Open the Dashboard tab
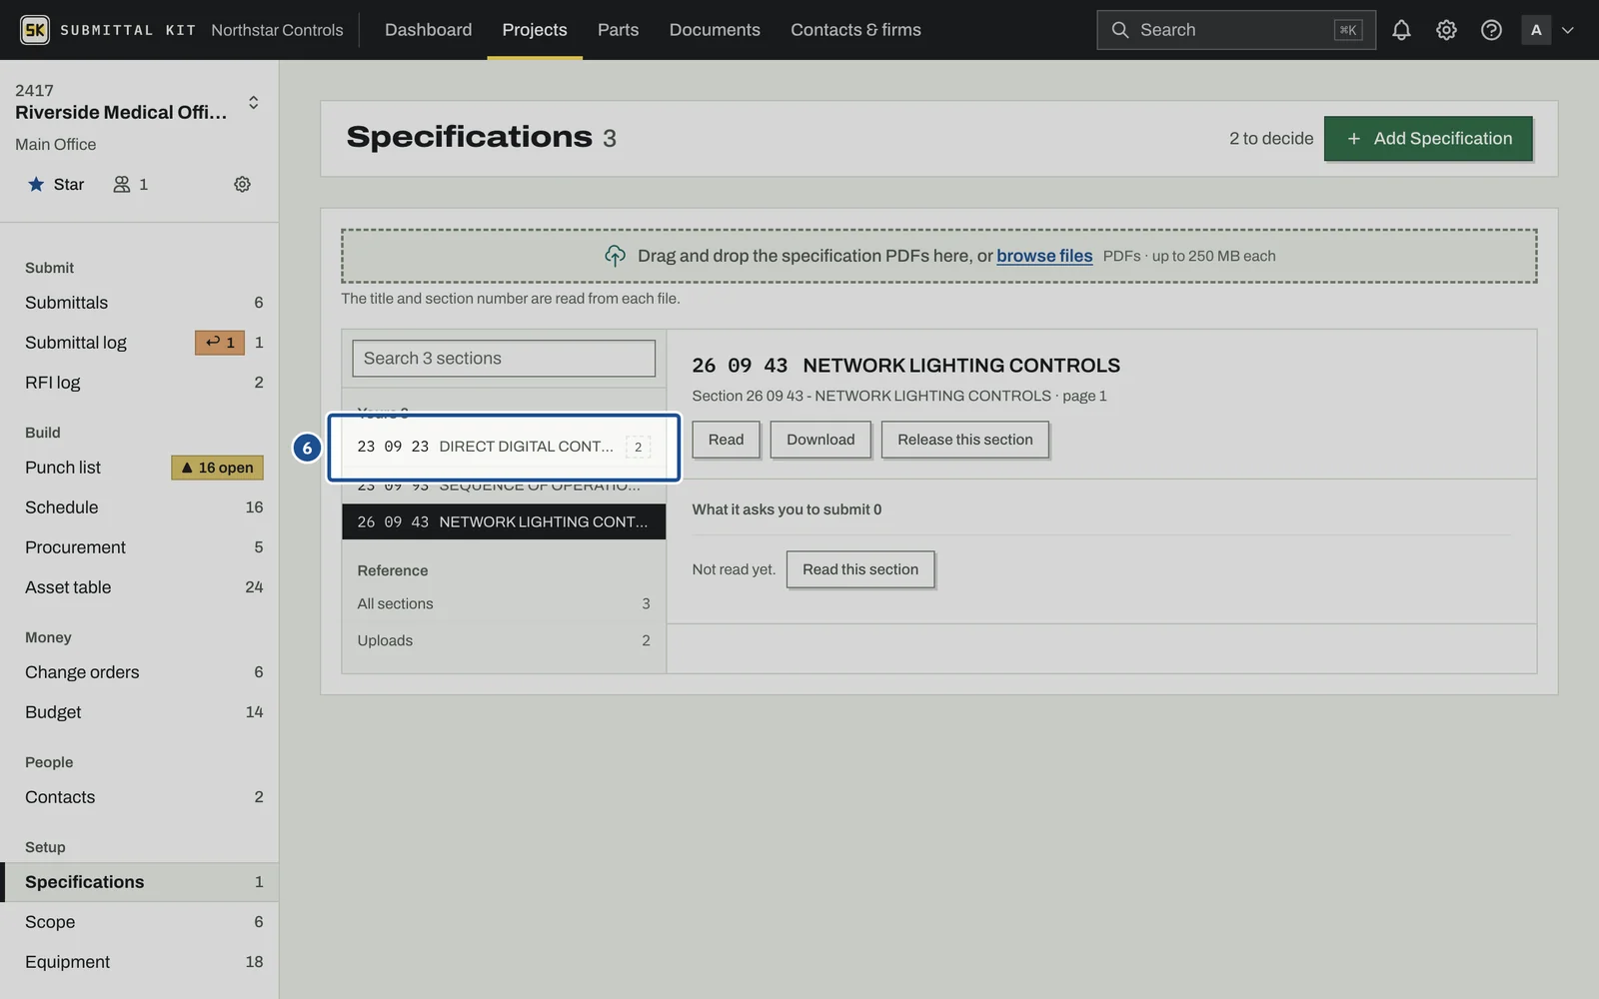Viewport: 1599px width, 999px height. pos(429,30)
